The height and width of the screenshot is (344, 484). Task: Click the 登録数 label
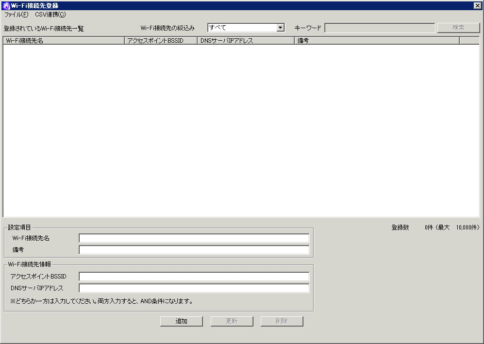400,228
